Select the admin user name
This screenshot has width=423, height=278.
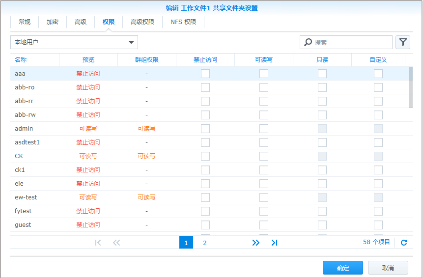pos(24,129)
